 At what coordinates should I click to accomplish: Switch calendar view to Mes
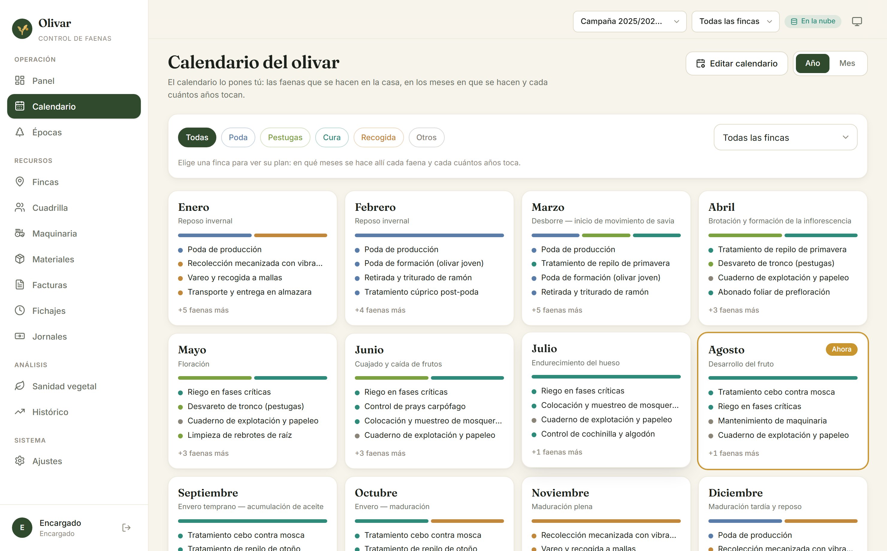pos(847,63)
